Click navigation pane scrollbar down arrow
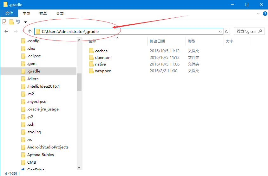 [x=79, y=167]
